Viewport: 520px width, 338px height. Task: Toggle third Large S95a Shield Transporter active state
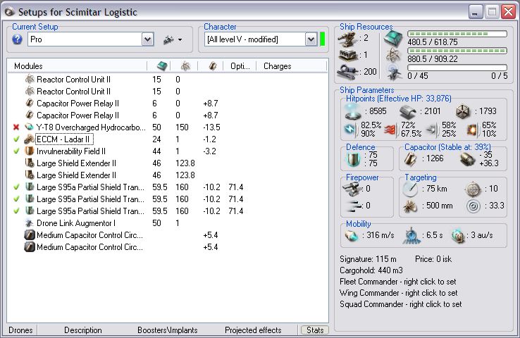(16, 211)
